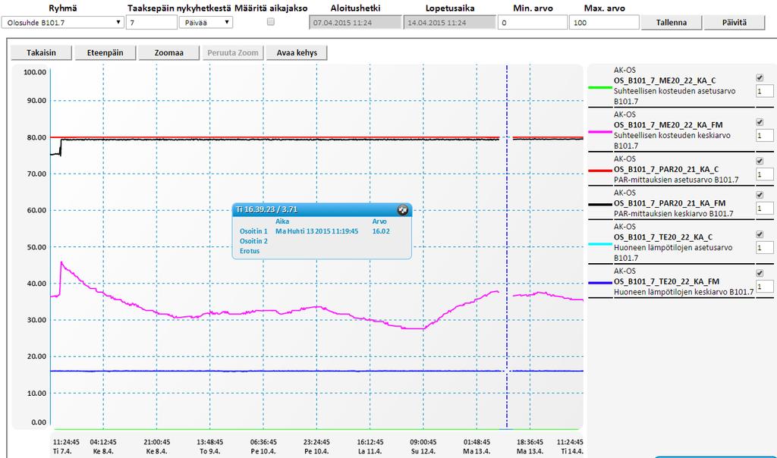
Task: Open the Päivää time unit dropdown
Action: 206,22
